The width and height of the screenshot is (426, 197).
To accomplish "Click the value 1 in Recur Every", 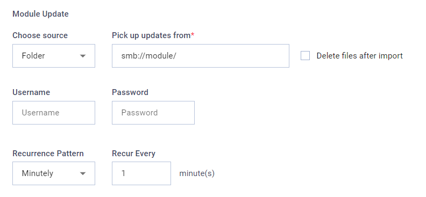I will (x=123, y=173).
